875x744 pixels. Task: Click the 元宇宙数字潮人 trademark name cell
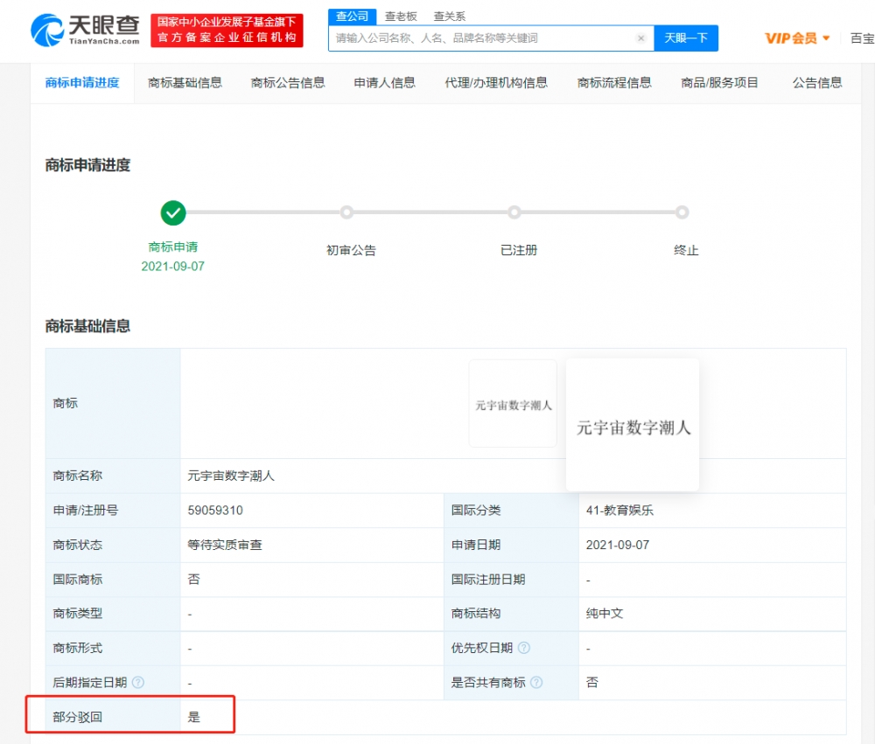(x=231, y=476)
